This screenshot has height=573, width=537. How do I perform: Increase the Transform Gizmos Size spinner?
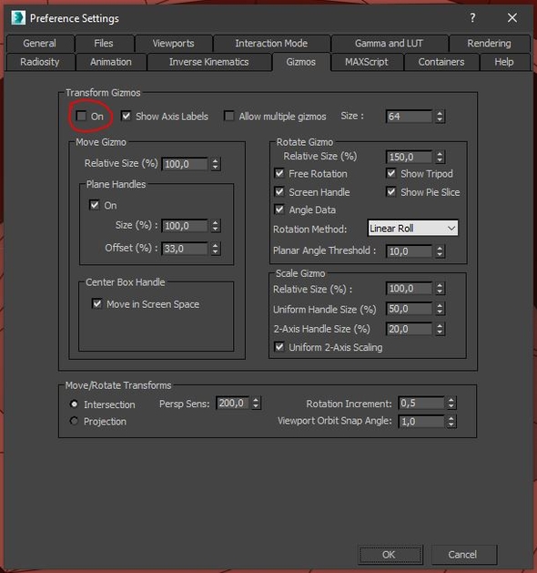pyautogui.click(x=440, y=114)
